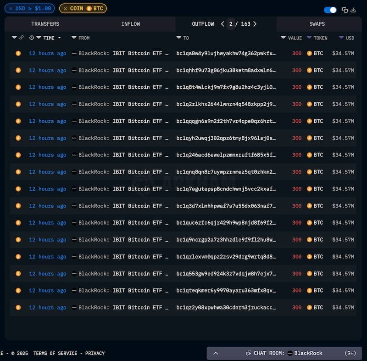Click the filter icon on the FROM column
The width and height of the screenshot is (367, 361).
click(x=74, y=38)
